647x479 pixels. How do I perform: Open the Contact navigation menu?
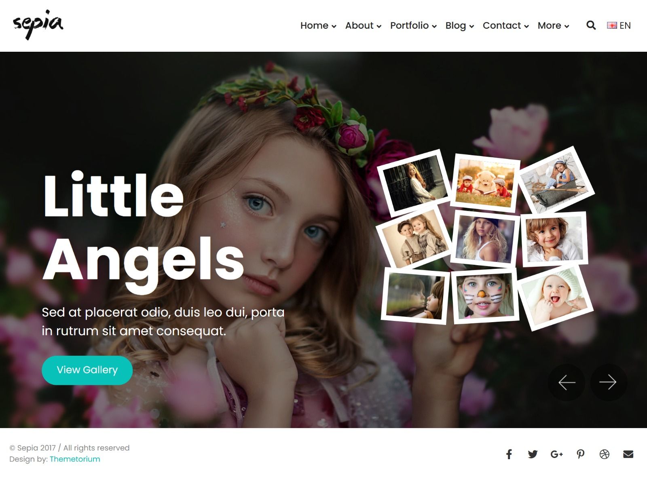click(x=505, y=25)
